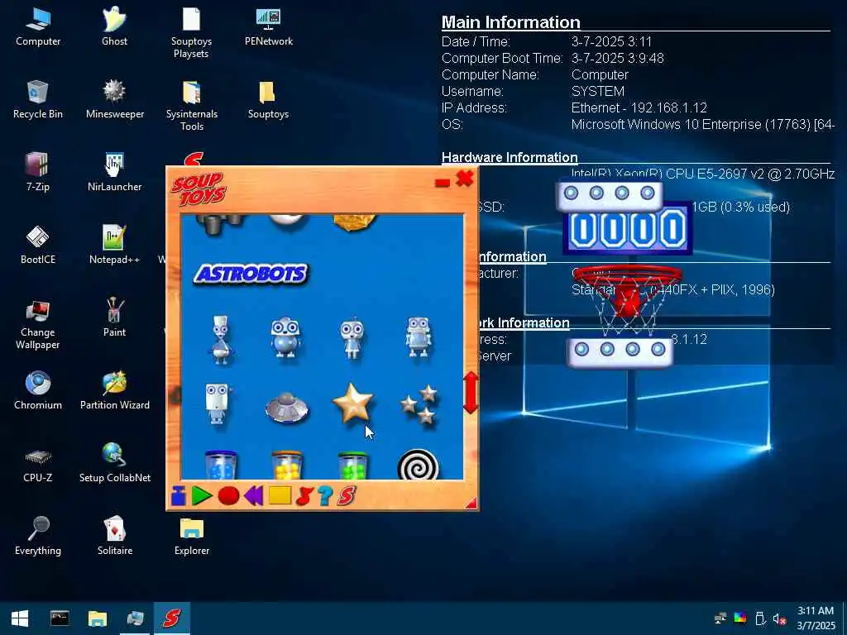This screenshot has width=847, height=635.
Task: Click the colorful display tray icon
Action: pos(740,618)
